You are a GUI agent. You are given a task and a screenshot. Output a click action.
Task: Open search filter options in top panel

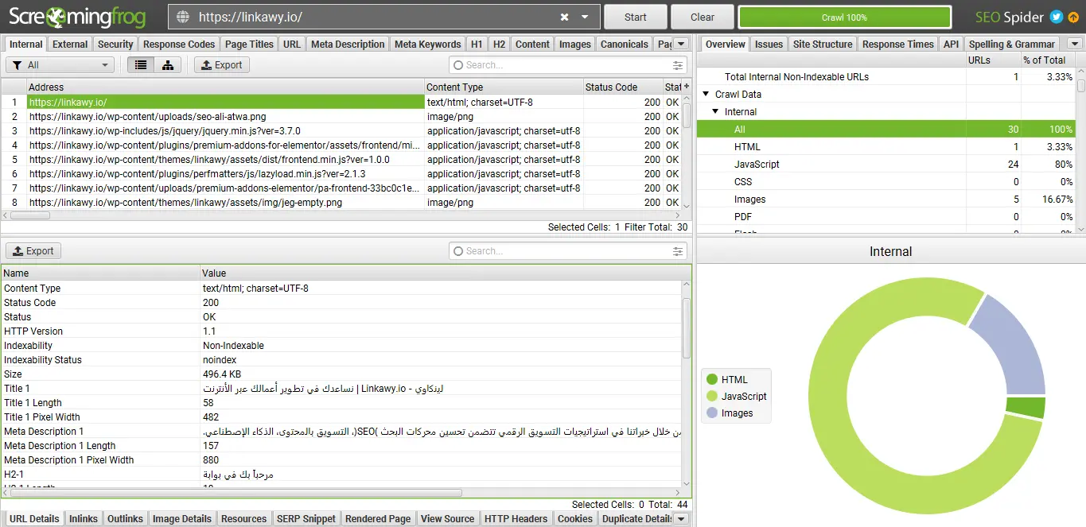click(x=678, y=65)
